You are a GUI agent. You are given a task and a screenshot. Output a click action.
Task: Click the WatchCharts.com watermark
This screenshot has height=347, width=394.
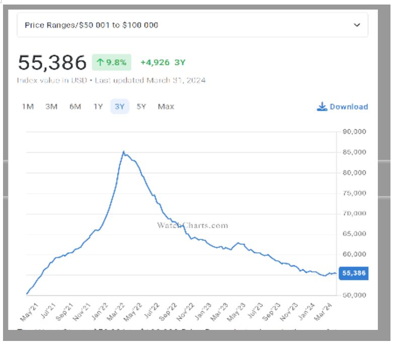[x=192, y=225]
